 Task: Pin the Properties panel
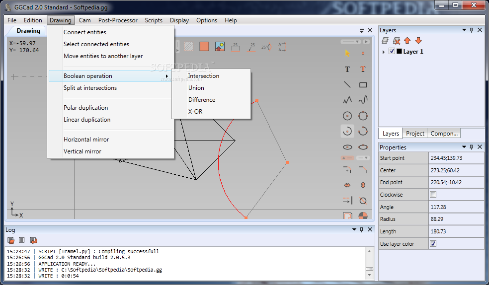click(x=471, y=146)
